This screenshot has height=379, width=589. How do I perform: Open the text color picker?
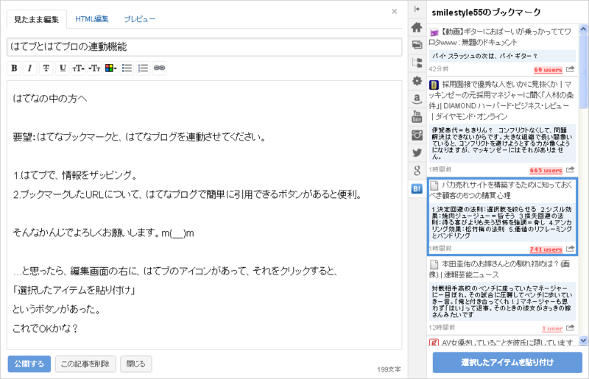(111, 68)
